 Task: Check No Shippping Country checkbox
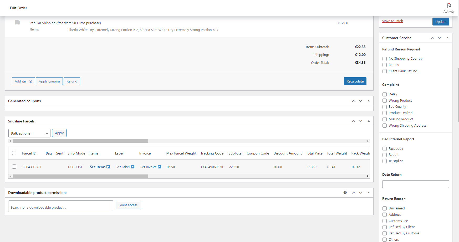click(385, 59)
